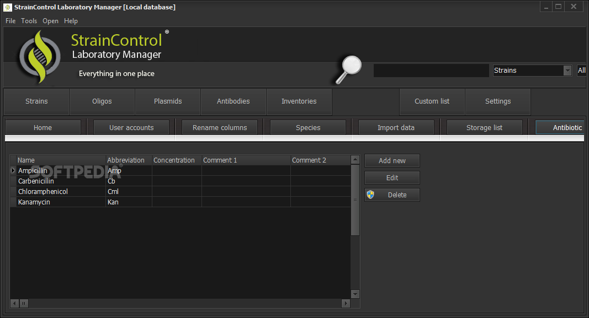Image resolution: width=589 pixels, height=318 pixels.
Task: Open Import data settings
Action: click(396, 127)
